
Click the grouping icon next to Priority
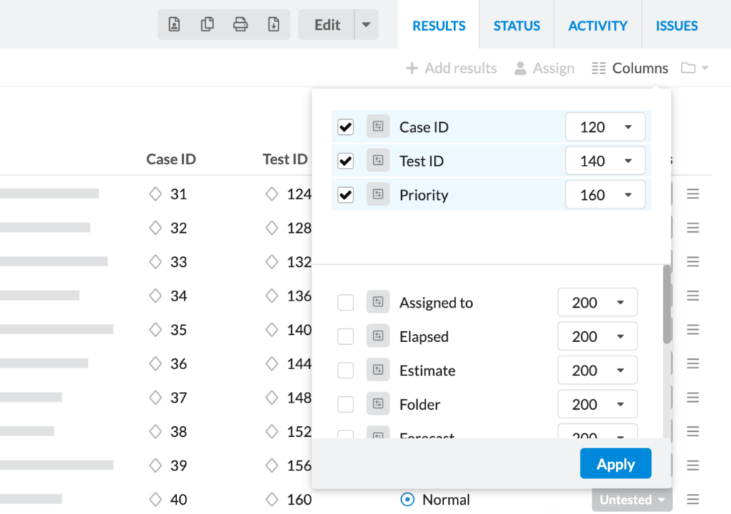click(x=378, y=194)
